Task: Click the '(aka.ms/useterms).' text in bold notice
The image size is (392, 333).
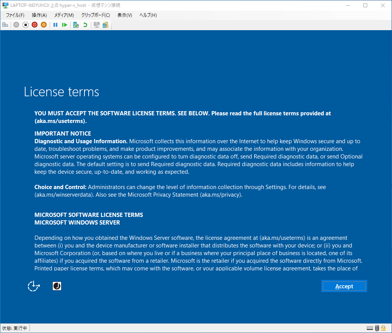Action: [60, 121]
